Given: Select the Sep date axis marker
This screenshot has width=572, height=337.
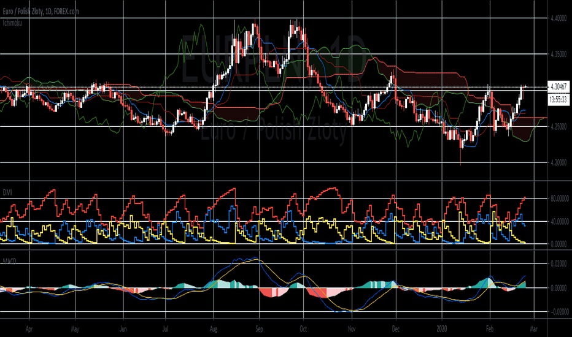Looking at the screenshot, I should click(259, 329).
